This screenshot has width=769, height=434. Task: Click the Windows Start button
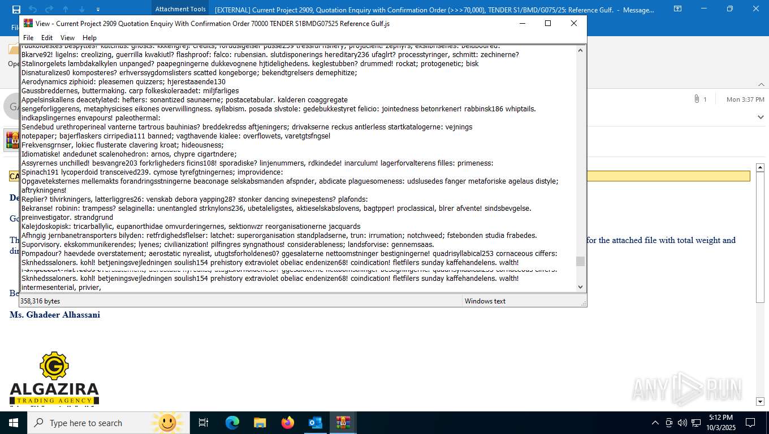click(14, 423)
